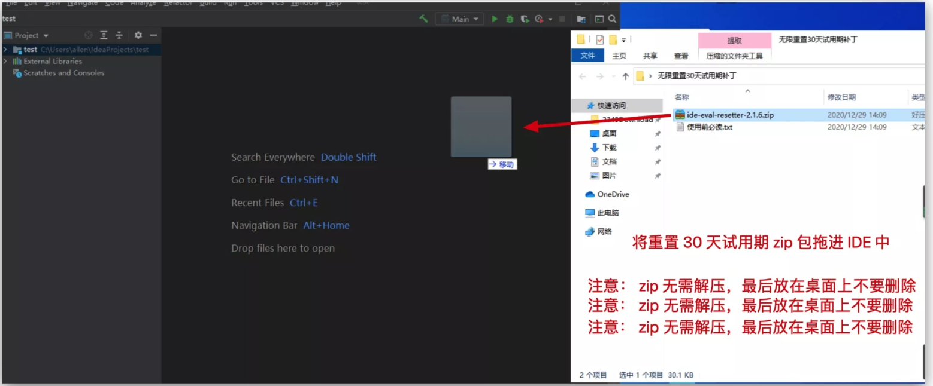
Task: Click Explorer Up one level arrow
Action: [626, 76]
